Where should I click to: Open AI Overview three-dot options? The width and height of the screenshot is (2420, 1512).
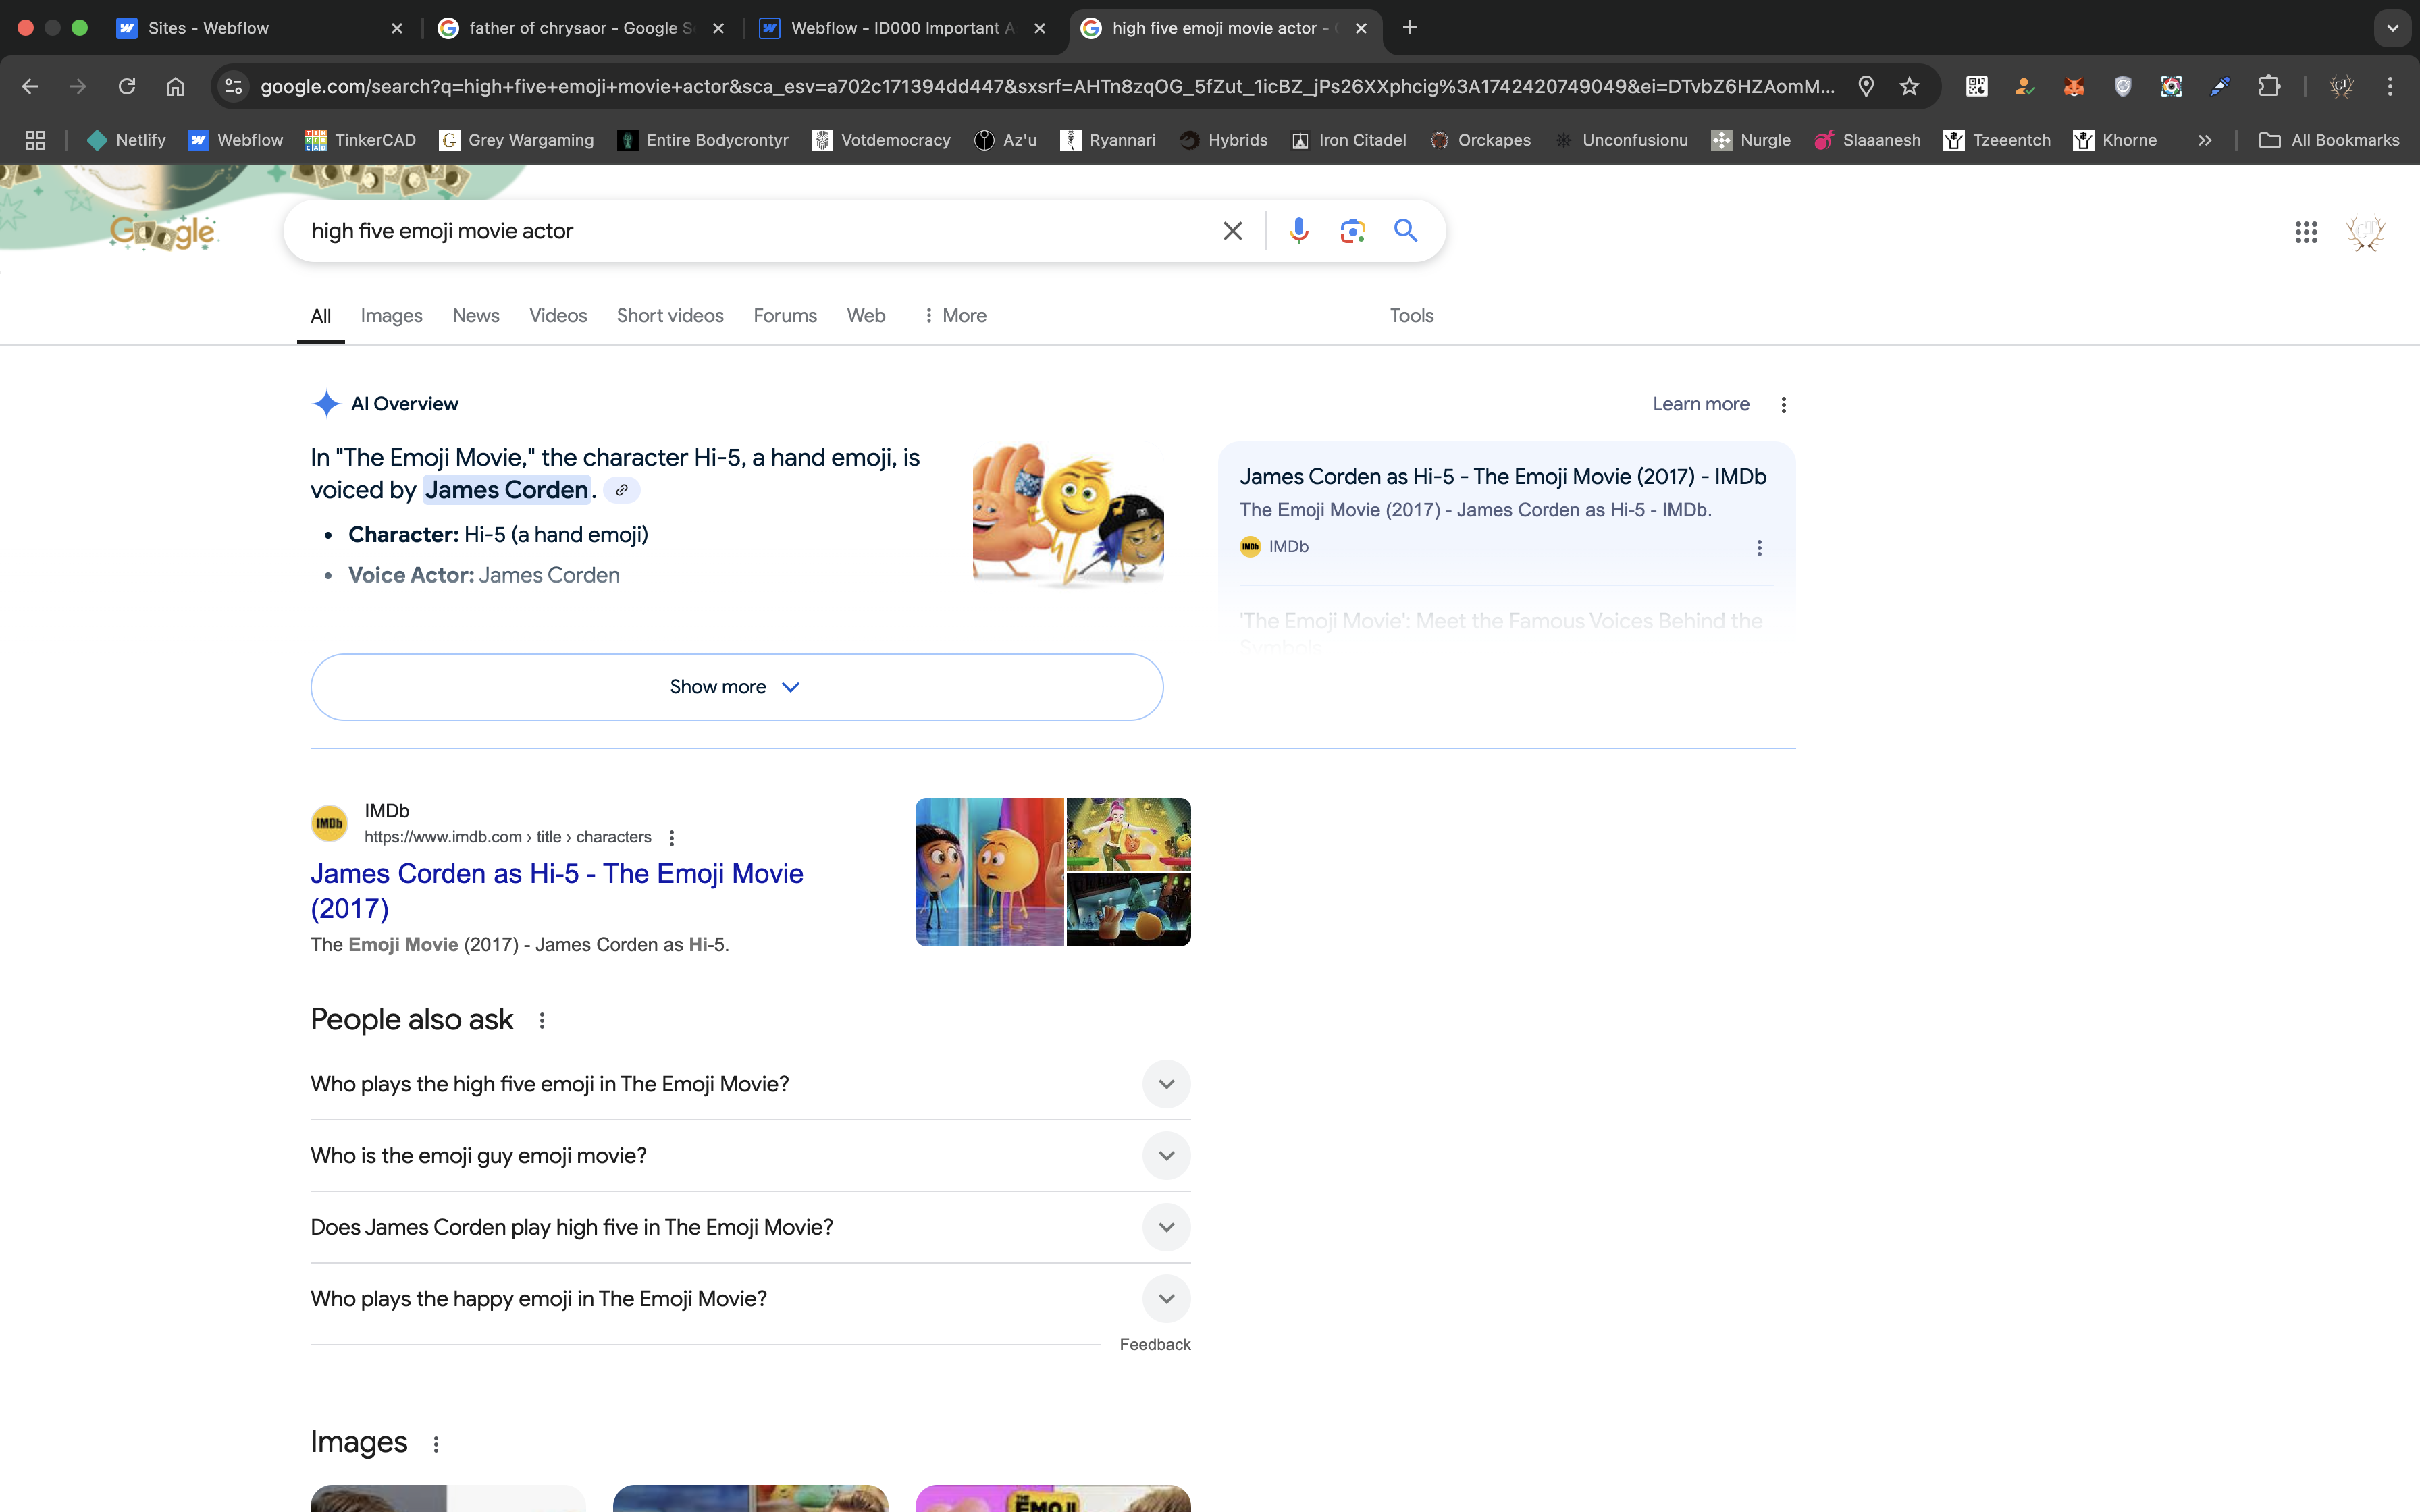click(1783, 404)
